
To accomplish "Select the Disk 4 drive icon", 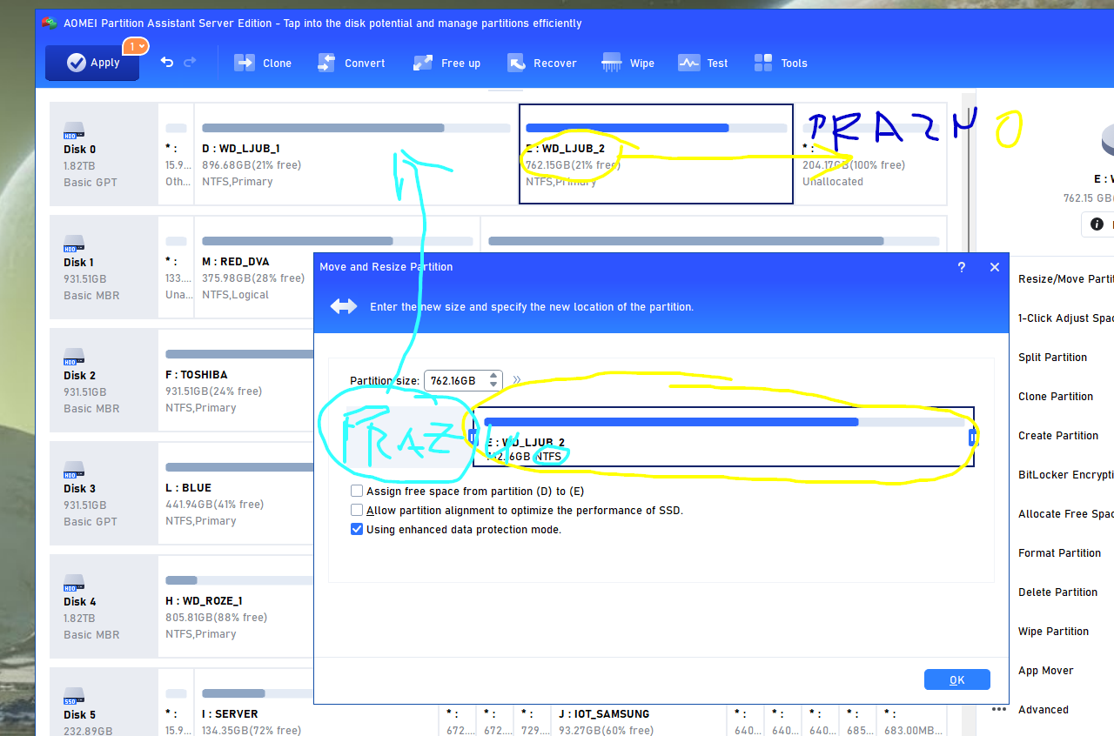I will (74, 584).
